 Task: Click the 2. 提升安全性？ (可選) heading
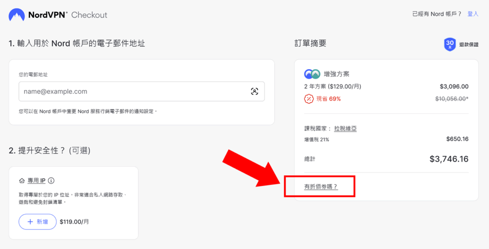click(x=49, y=151)
